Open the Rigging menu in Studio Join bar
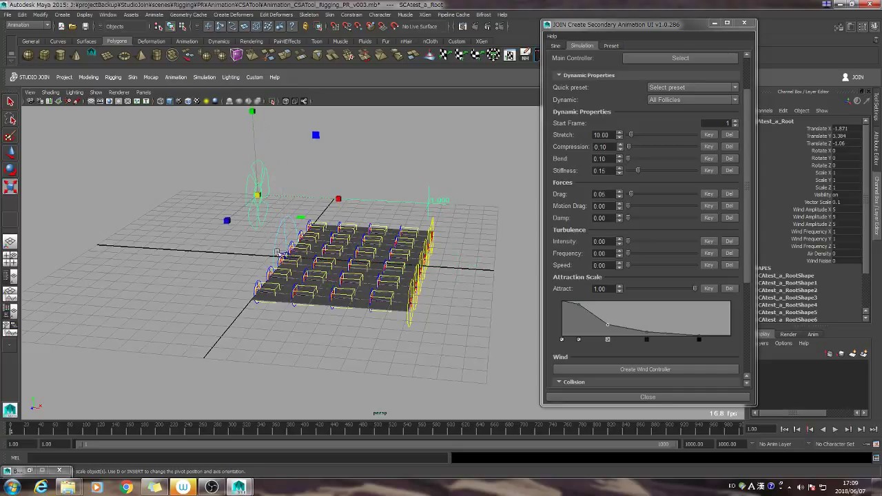This screenshot has height=496, width=882. 113,77
